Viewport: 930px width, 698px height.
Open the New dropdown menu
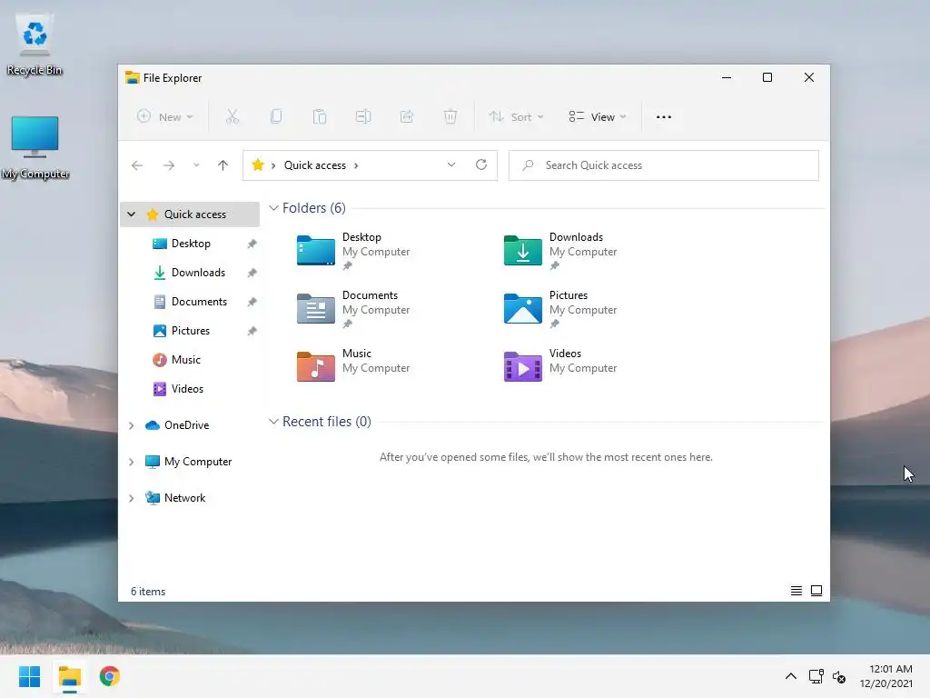coord(165,117)
